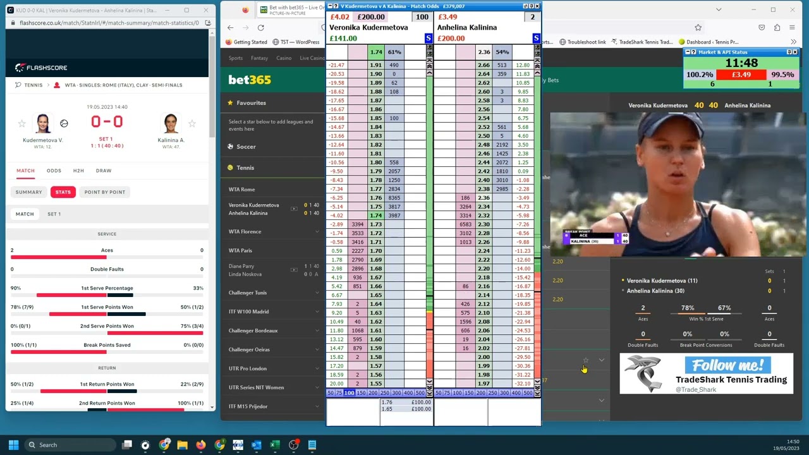Open the TradeShark Tennis bookmark
The height and width of the screenshot is (455, 809).
(642, 42)
